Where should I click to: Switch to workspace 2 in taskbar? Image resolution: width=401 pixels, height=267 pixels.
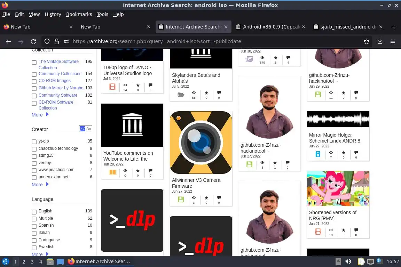tap(24, 262)
